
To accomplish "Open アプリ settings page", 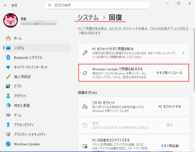I will point(37,86).
